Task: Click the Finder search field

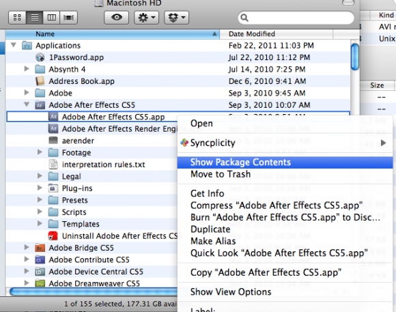Action: pos(296,18)
